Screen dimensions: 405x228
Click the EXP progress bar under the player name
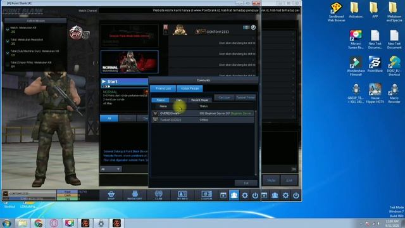click(30, 198)
